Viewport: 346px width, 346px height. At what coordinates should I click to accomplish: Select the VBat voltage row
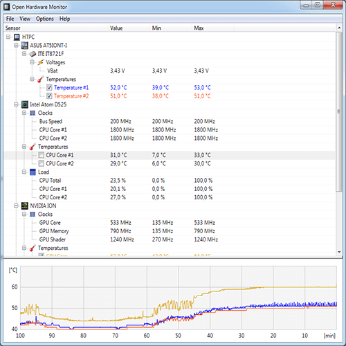tap(170, 71)
